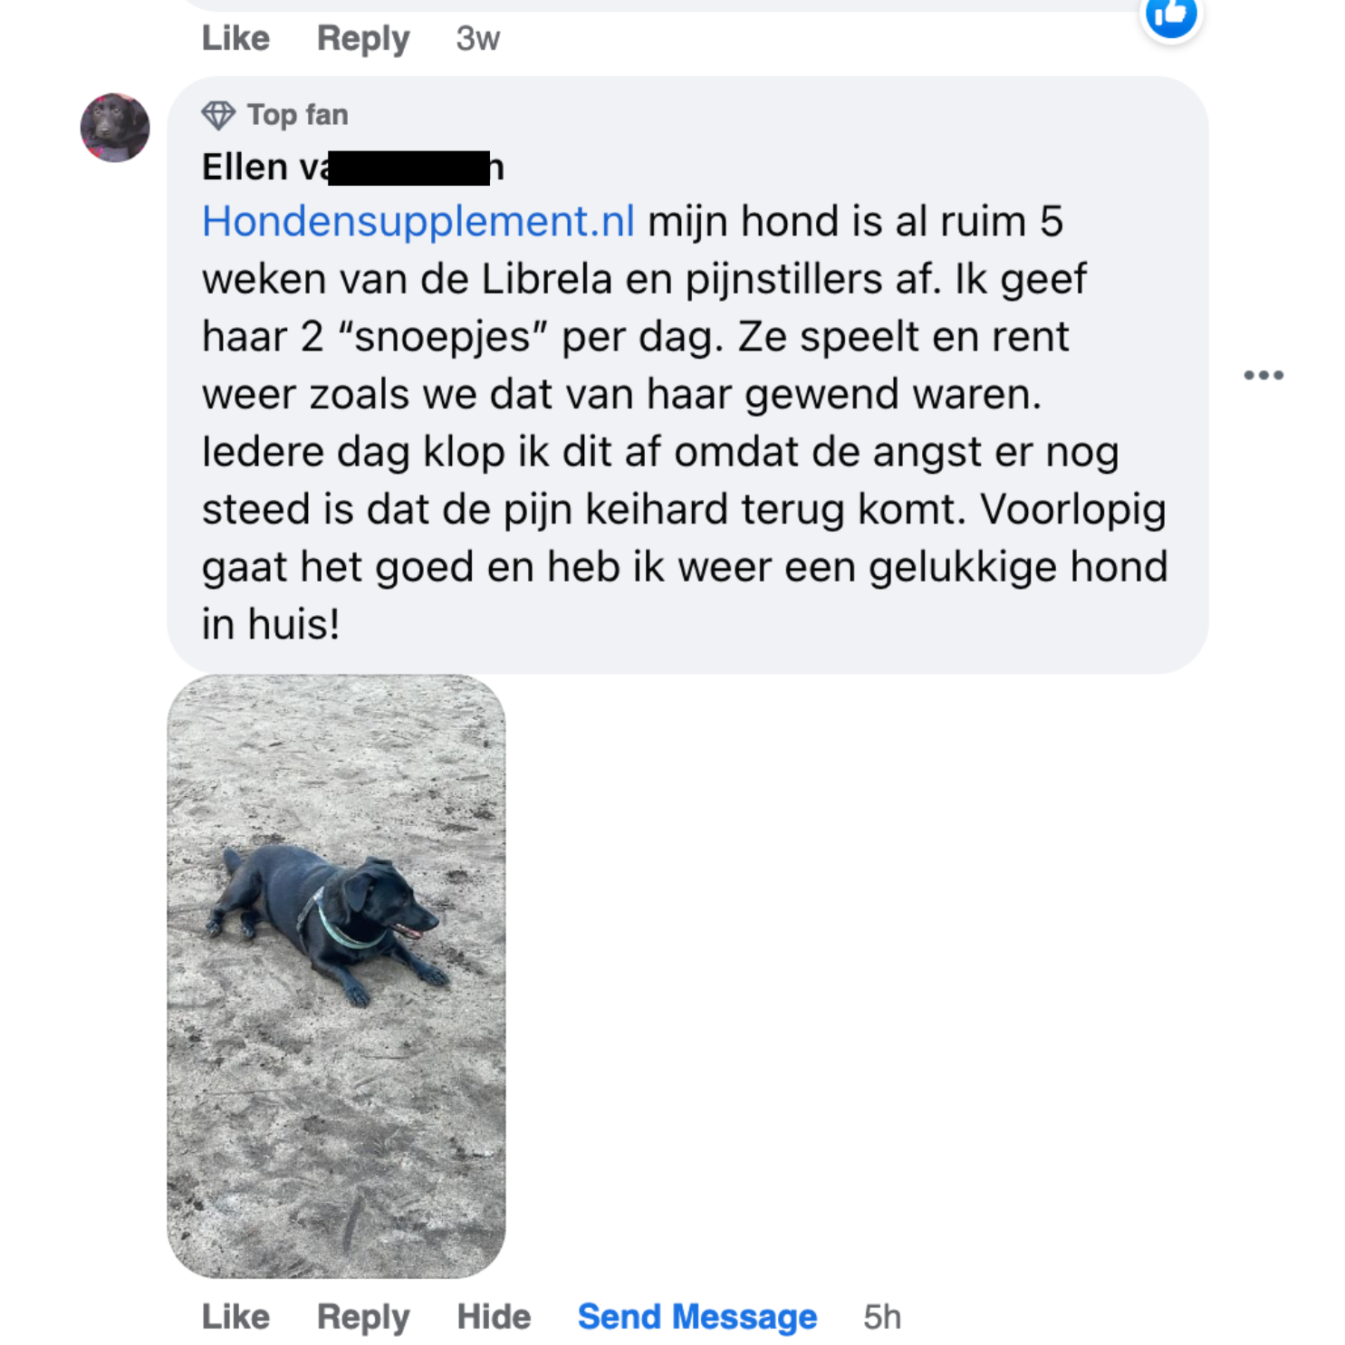Click the comment's last line 'in huis!'

click(x=270, y=624)
